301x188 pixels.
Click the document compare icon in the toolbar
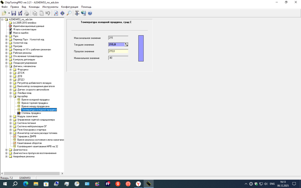(56, 13)
